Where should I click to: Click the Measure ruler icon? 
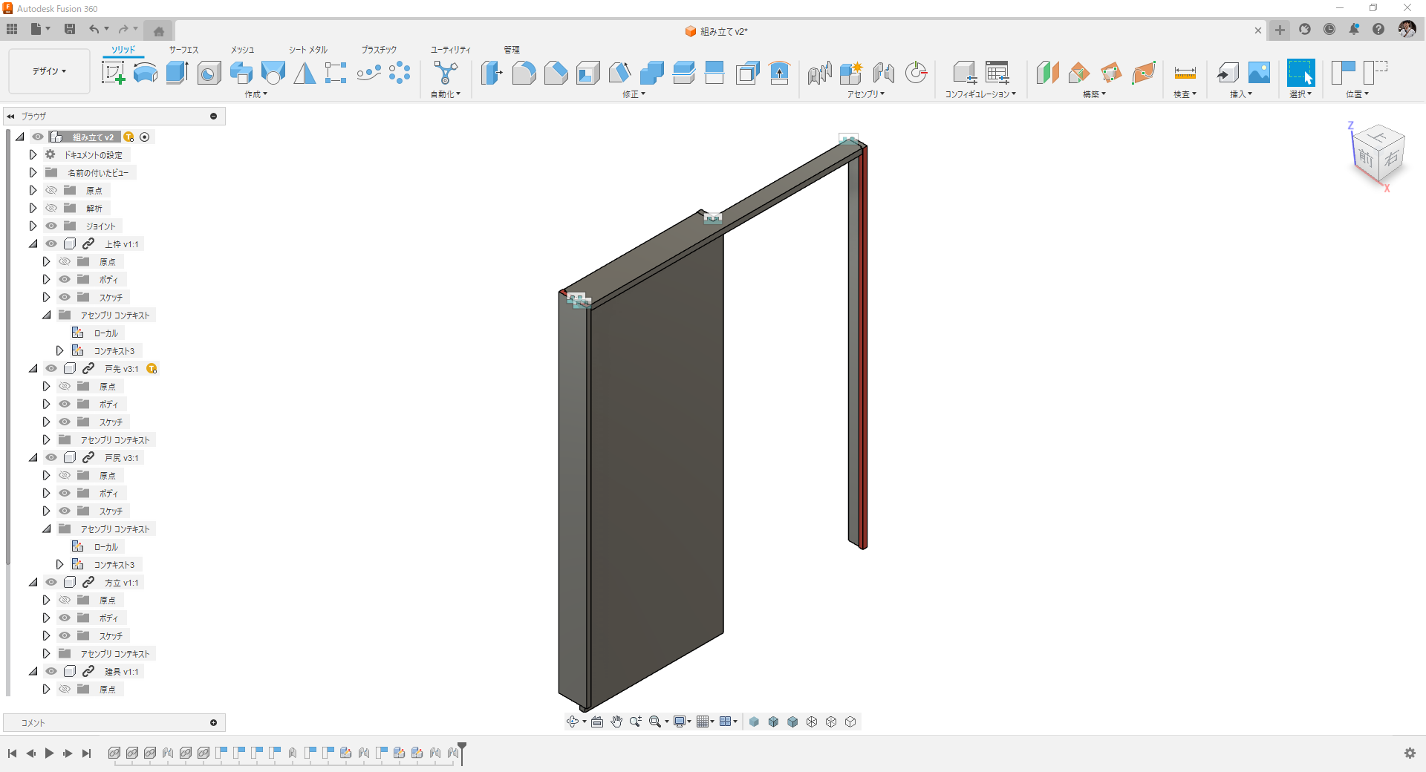(1185, 73)
